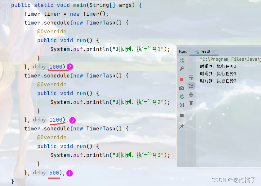261x186 pixels.
Task: Pin the Run tab with pin icon
Action: click(x=182, y=127)
